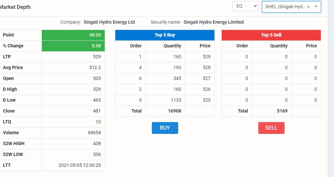Viewport: 334px width, 177px height.
Task: Click the buy total quantity 16908
Action: pyautogui.click(x=175, y=111)
